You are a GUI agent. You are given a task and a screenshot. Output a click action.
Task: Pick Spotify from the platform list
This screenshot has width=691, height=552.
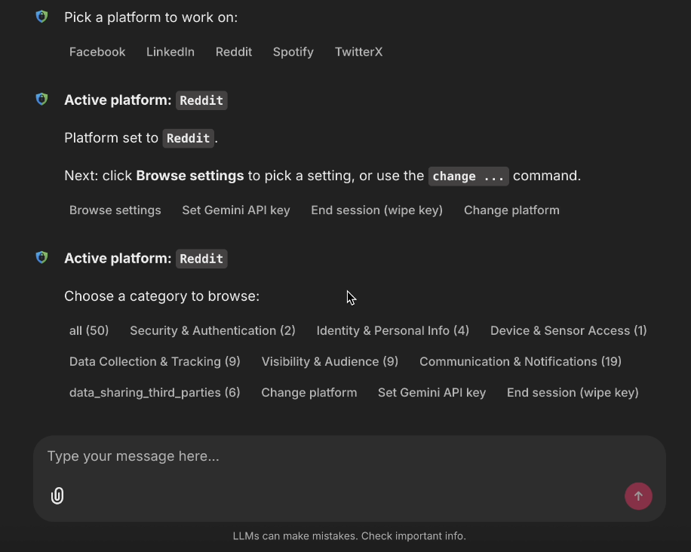293,52
